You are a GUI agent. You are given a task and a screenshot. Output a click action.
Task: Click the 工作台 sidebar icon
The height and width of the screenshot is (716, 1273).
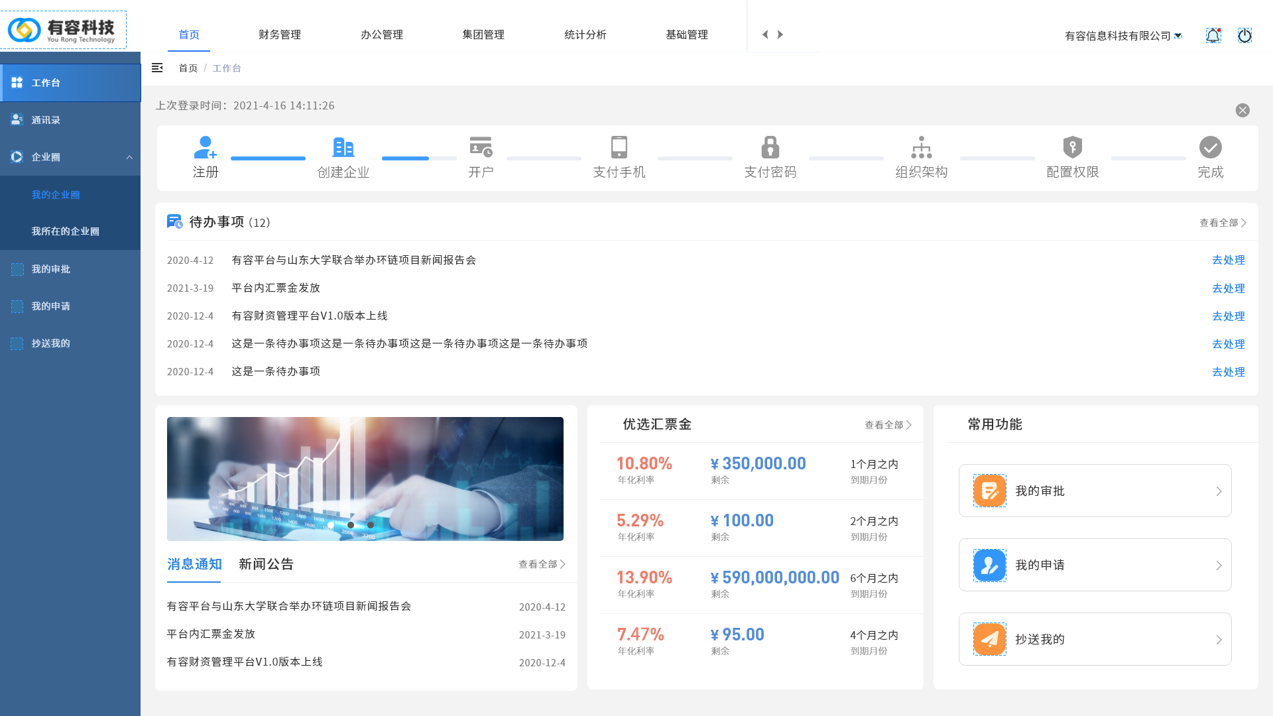pos(17,82)
